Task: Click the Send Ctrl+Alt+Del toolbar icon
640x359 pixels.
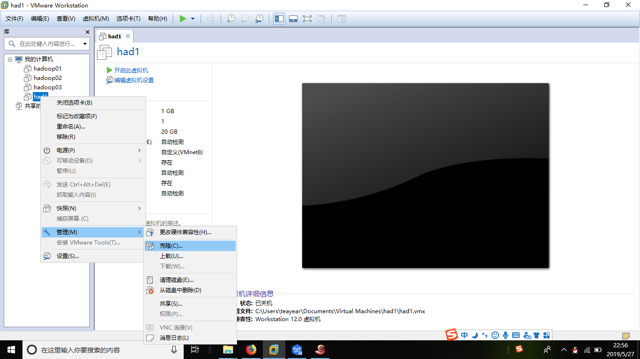Action: click(x=211, y=19)
